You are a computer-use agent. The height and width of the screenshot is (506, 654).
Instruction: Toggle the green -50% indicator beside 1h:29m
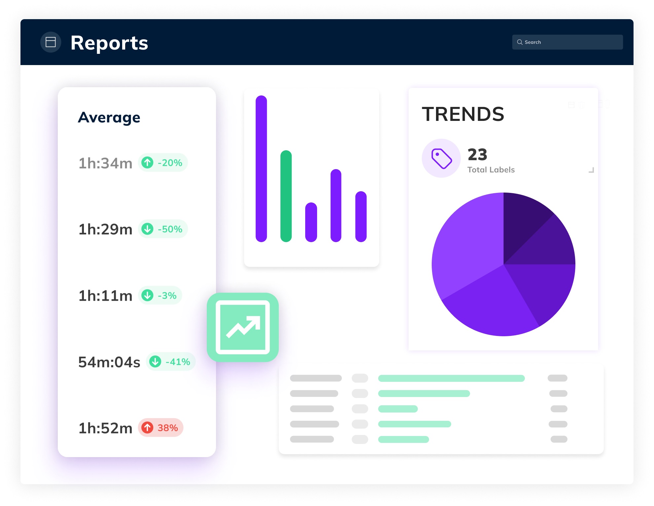click(163, 229)
